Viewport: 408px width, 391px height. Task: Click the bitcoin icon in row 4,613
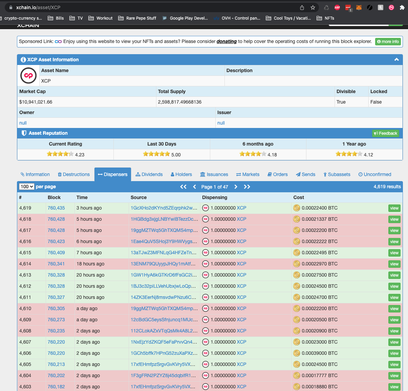(x=297, y=275)
